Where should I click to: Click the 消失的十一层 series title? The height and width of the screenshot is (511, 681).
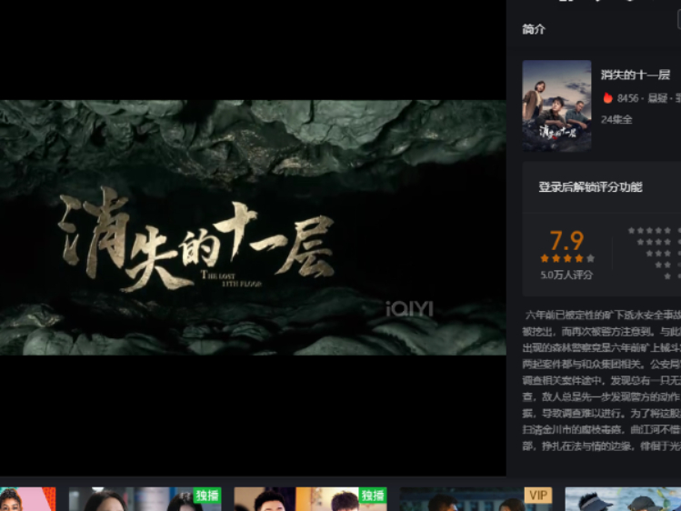pyautogui.click(x=635, y=75)
